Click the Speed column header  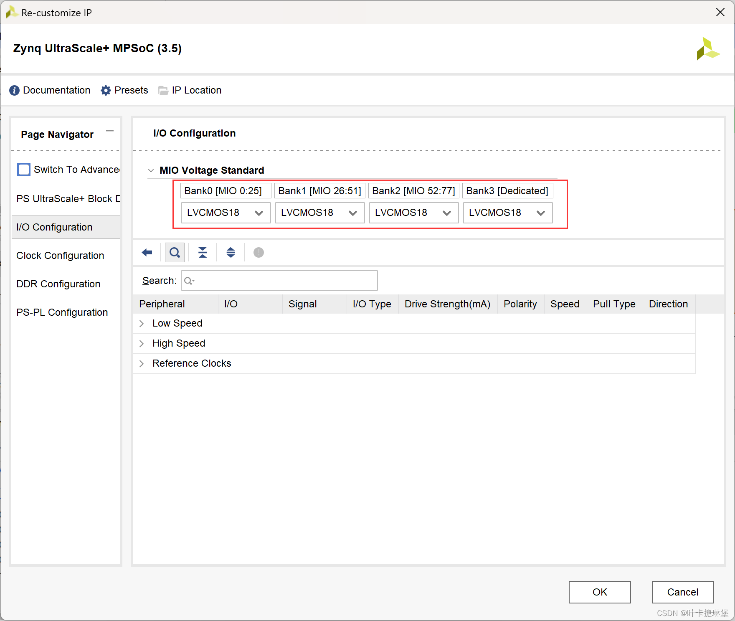[565, 304]
